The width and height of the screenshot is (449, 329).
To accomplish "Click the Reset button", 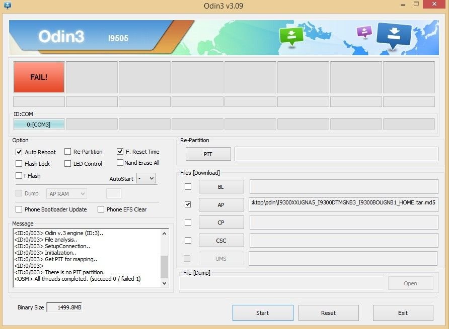I will click(x=329, y=313).
